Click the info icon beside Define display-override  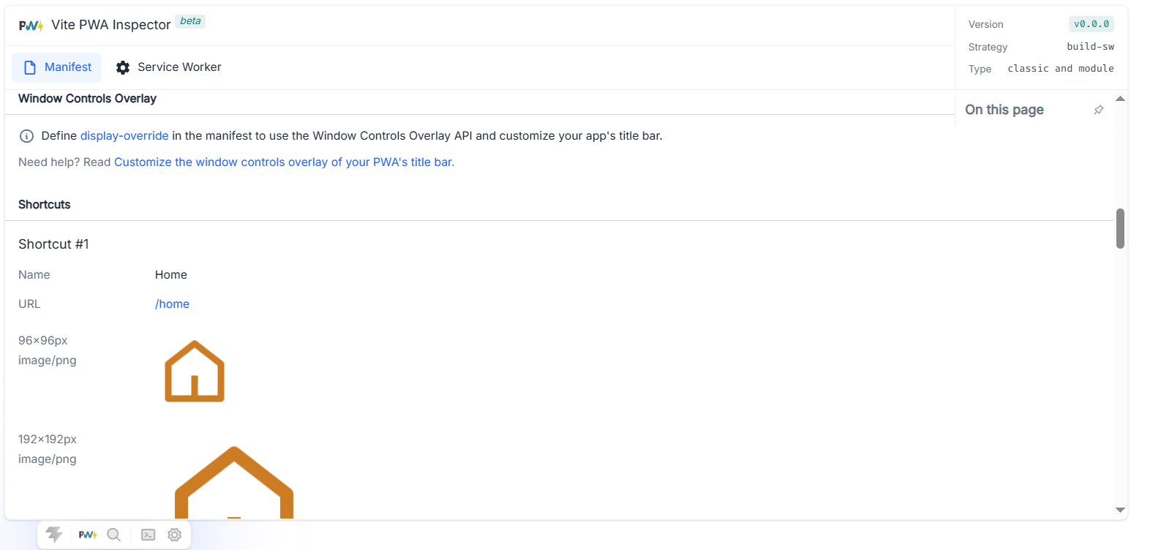(x=26, y=136)
